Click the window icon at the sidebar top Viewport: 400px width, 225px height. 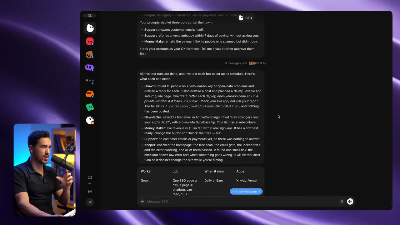(90, 15)
